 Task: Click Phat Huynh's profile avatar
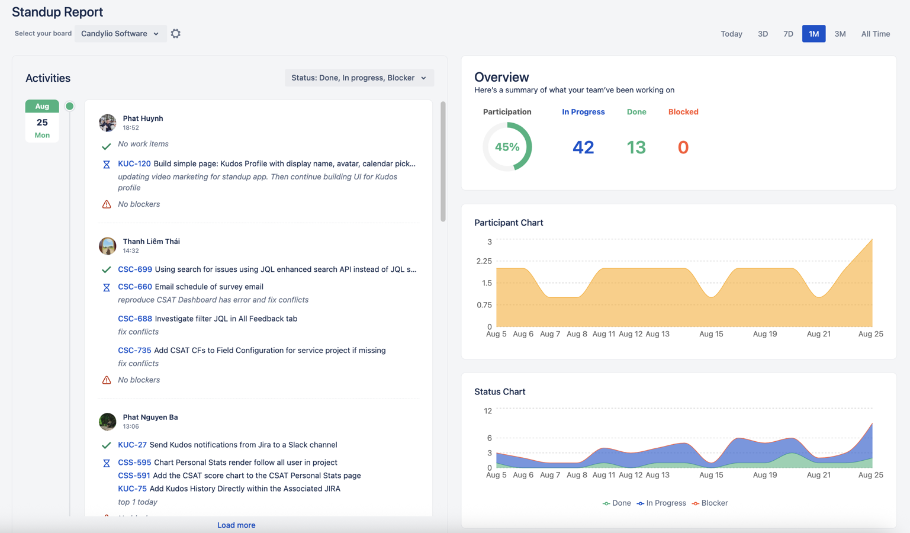pos(107,123)
